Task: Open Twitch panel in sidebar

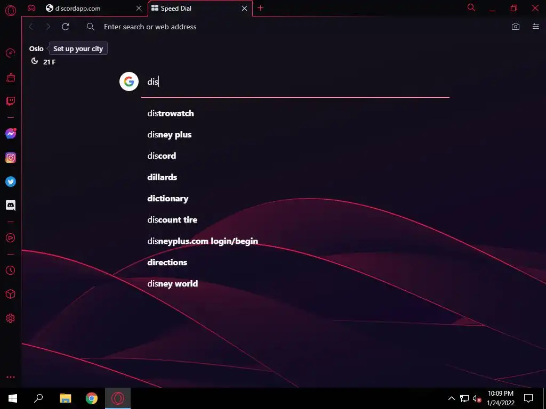Action: point(11,101)
